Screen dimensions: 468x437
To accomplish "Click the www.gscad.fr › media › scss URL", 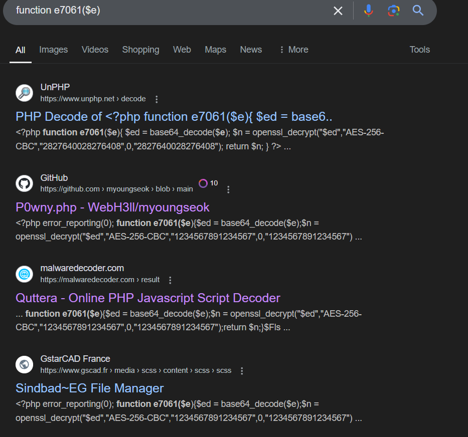I will [x=136, y=370].
